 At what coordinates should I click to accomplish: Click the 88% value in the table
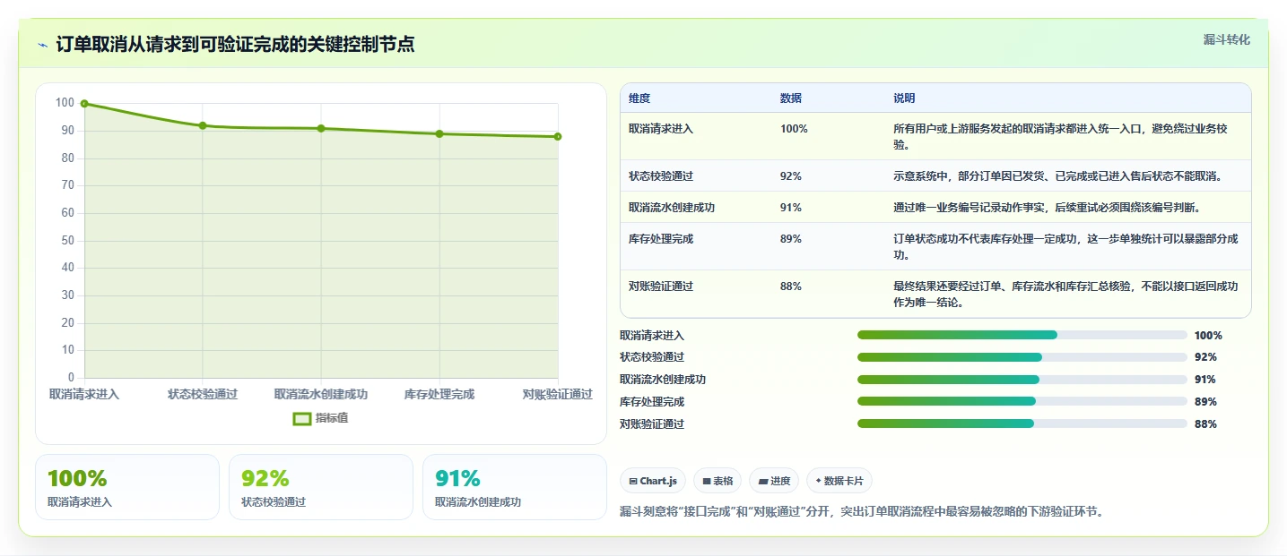(791, 286)
